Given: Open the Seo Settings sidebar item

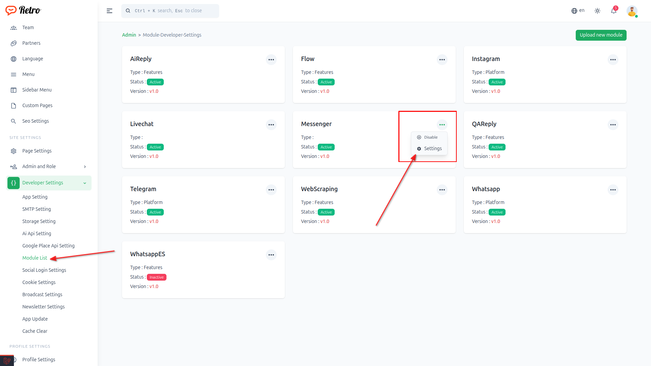Looking at the screenshot, I should [35, 121].
